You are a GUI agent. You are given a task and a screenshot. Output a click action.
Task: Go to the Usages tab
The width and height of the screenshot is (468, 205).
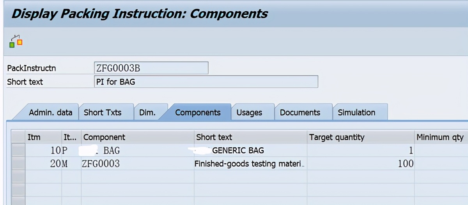249,113
